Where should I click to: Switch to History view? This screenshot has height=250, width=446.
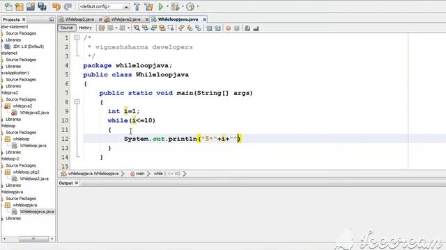tap(85, 28)
